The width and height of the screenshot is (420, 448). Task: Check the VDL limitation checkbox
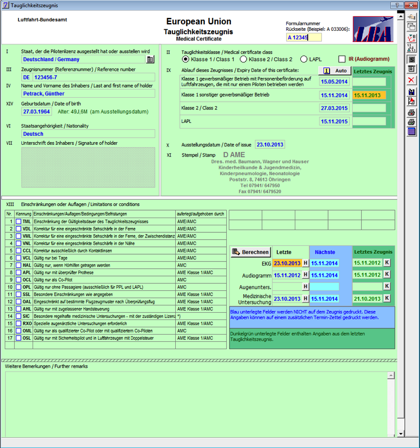19,229
